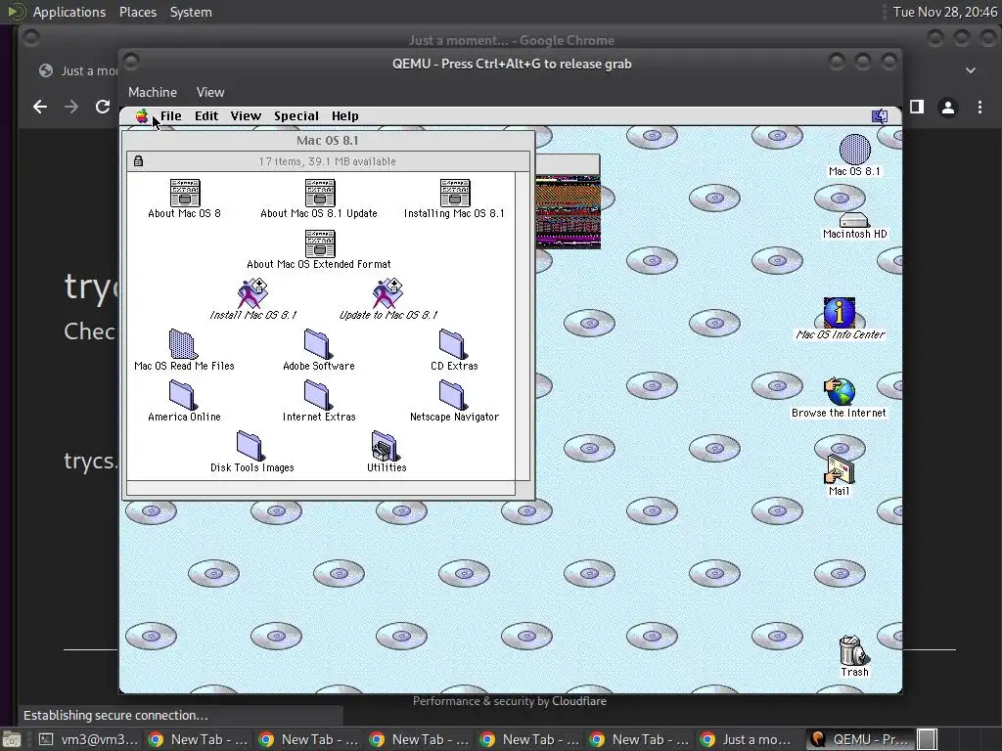Open the Utilities folder icon
This screenshot has width=1002, height=751.
385,446
